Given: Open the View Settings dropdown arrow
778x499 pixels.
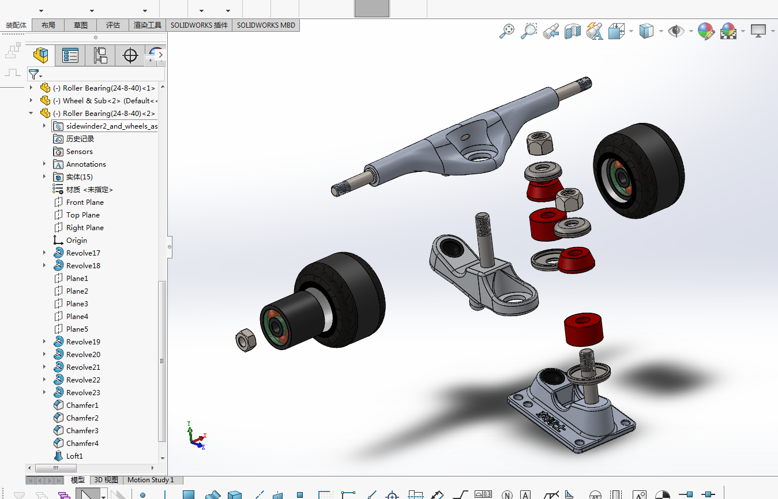Looking at the screenshot, I should click(772, 31).
